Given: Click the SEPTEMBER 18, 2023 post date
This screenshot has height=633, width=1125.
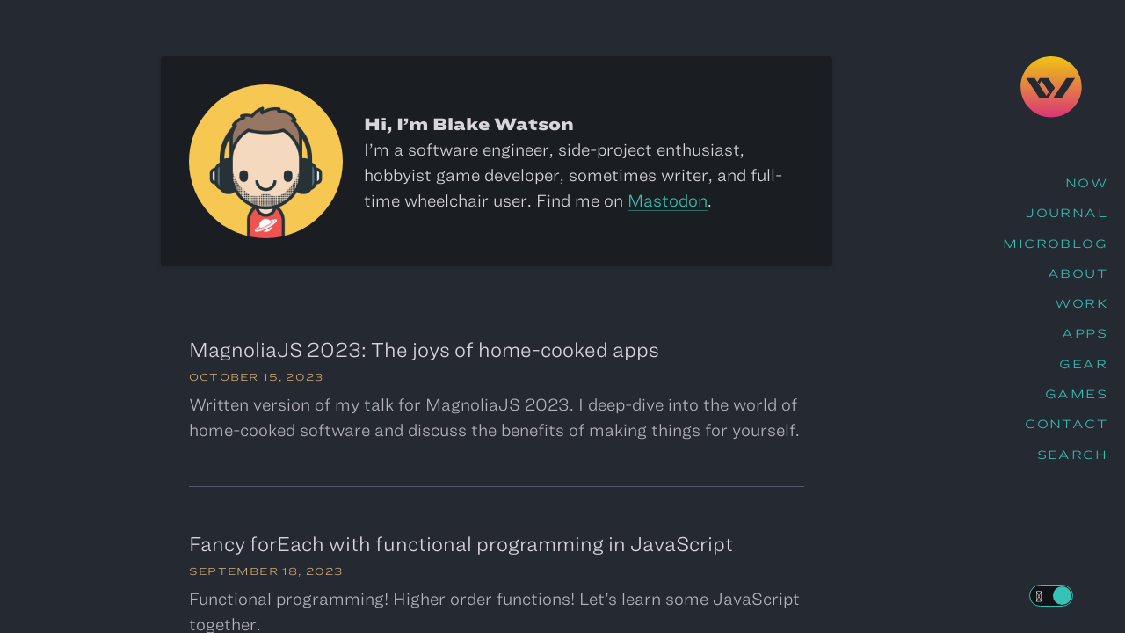Looking at the screenshot, I should click(265, 571).
